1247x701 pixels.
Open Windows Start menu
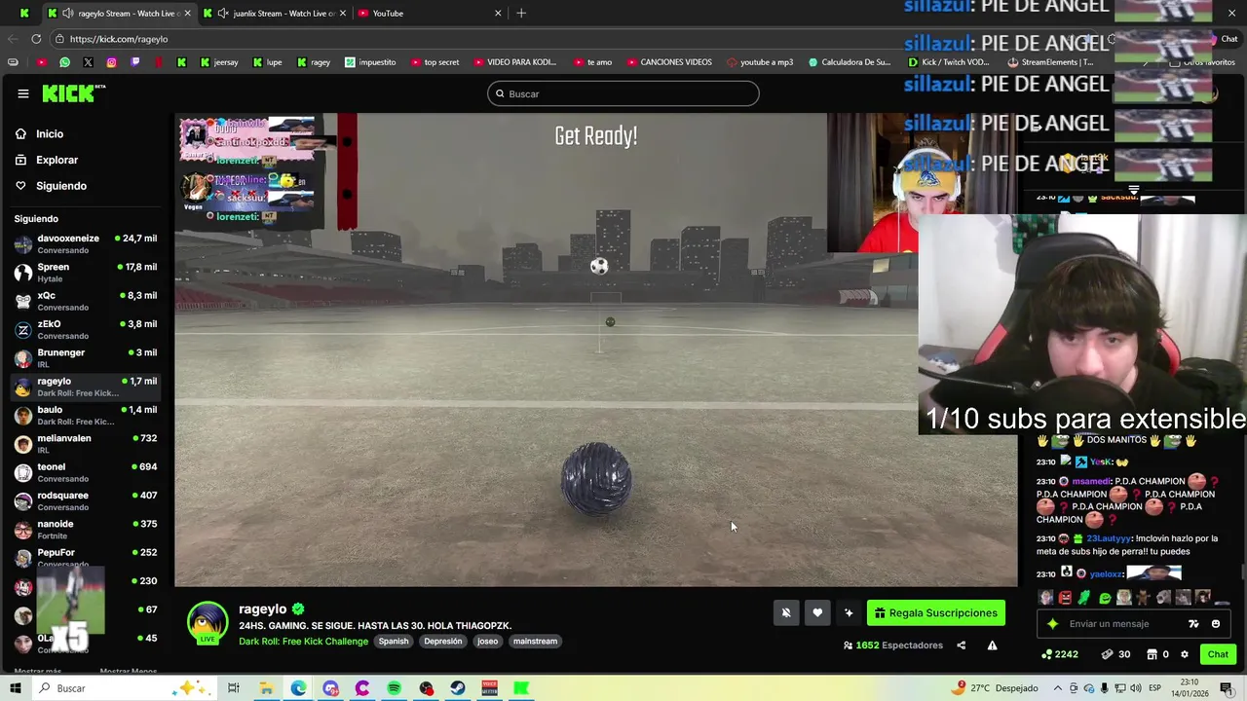[15, 688]
